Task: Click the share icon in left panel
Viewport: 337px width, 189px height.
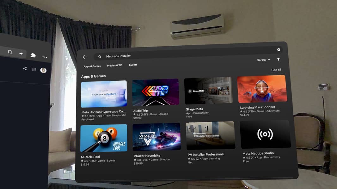Action: click(x=25, y=68)
